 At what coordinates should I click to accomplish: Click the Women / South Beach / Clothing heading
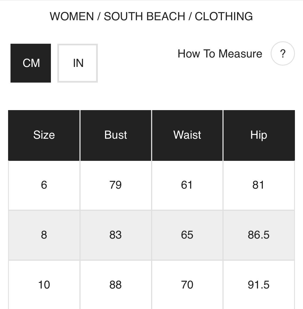(x=151, y=16)
